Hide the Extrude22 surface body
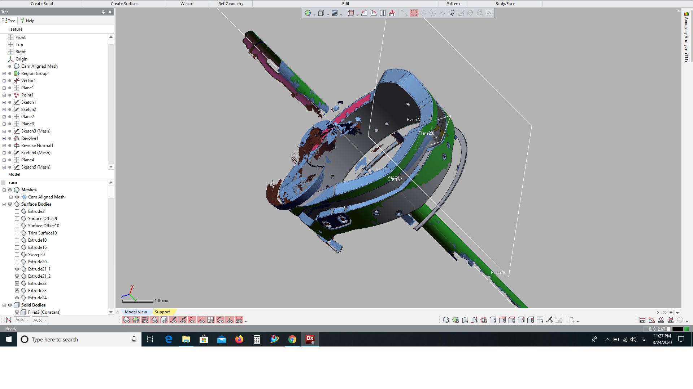 pyautogui.click(x=17, y=283)
